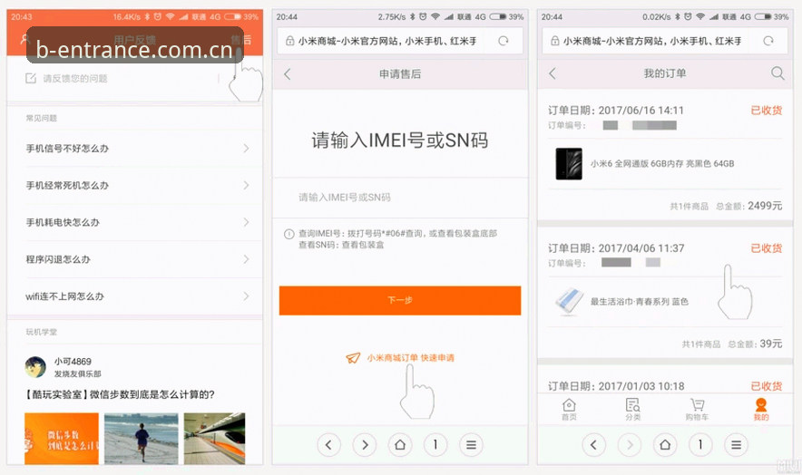Expand chevron on 手机信号不好怎么办 row

click(246, 149)
